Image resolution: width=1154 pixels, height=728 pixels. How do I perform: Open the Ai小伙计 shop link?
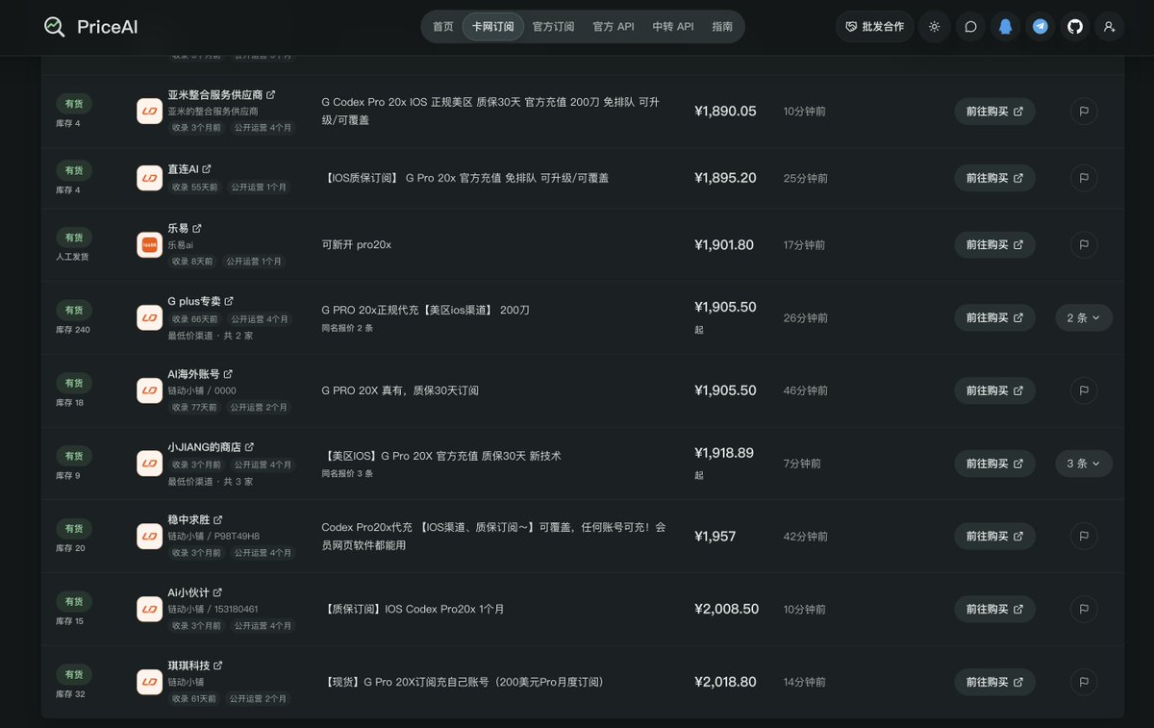click(x=195, y=592)
